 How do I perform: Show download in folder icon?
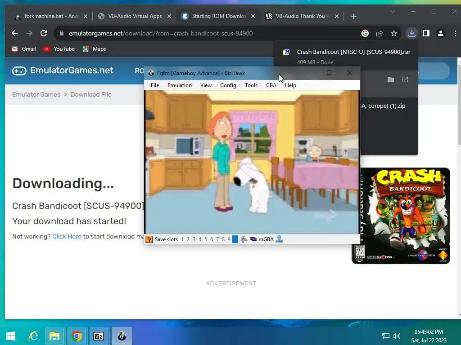point(390,80)
